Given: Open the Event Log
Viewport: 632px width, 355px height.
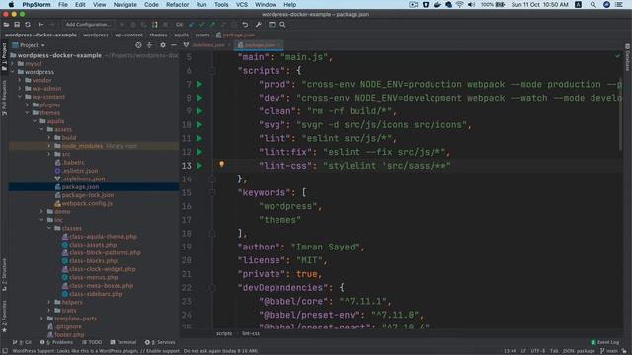Looking at the screenshot, I should [605, 342].
